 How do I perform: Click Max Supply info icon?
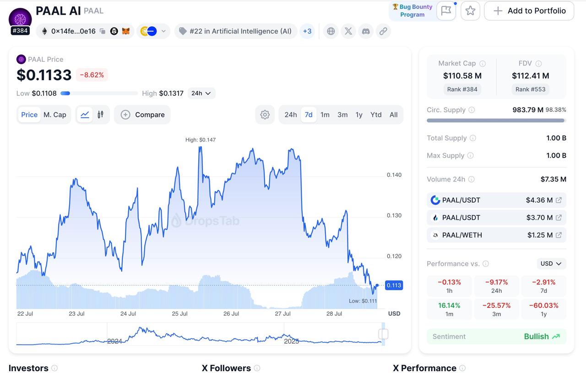tap(470, 156)
